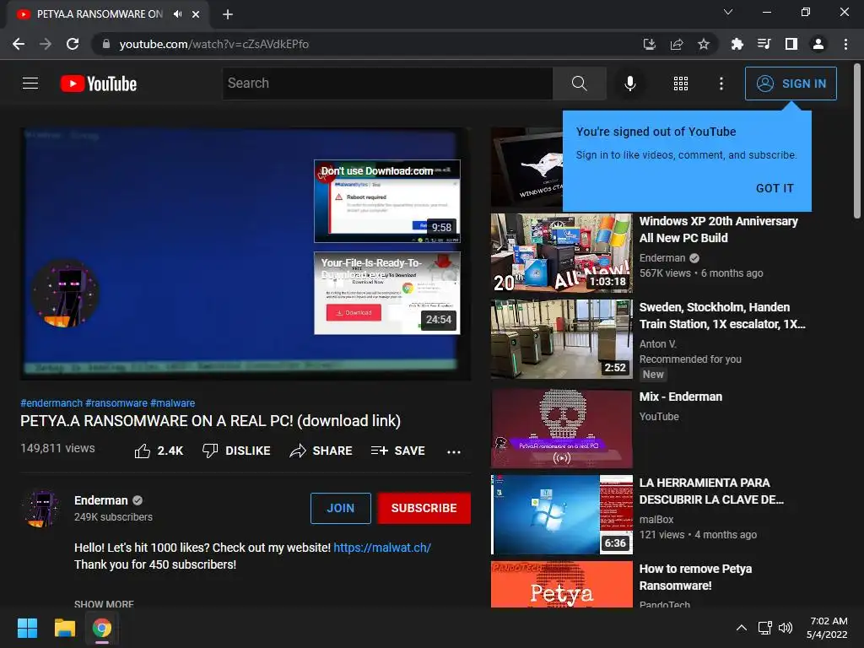Open Windows XP 20th Anniversary thumbnail
This screenshot has width=864, height=648.
tap(561, 253)
